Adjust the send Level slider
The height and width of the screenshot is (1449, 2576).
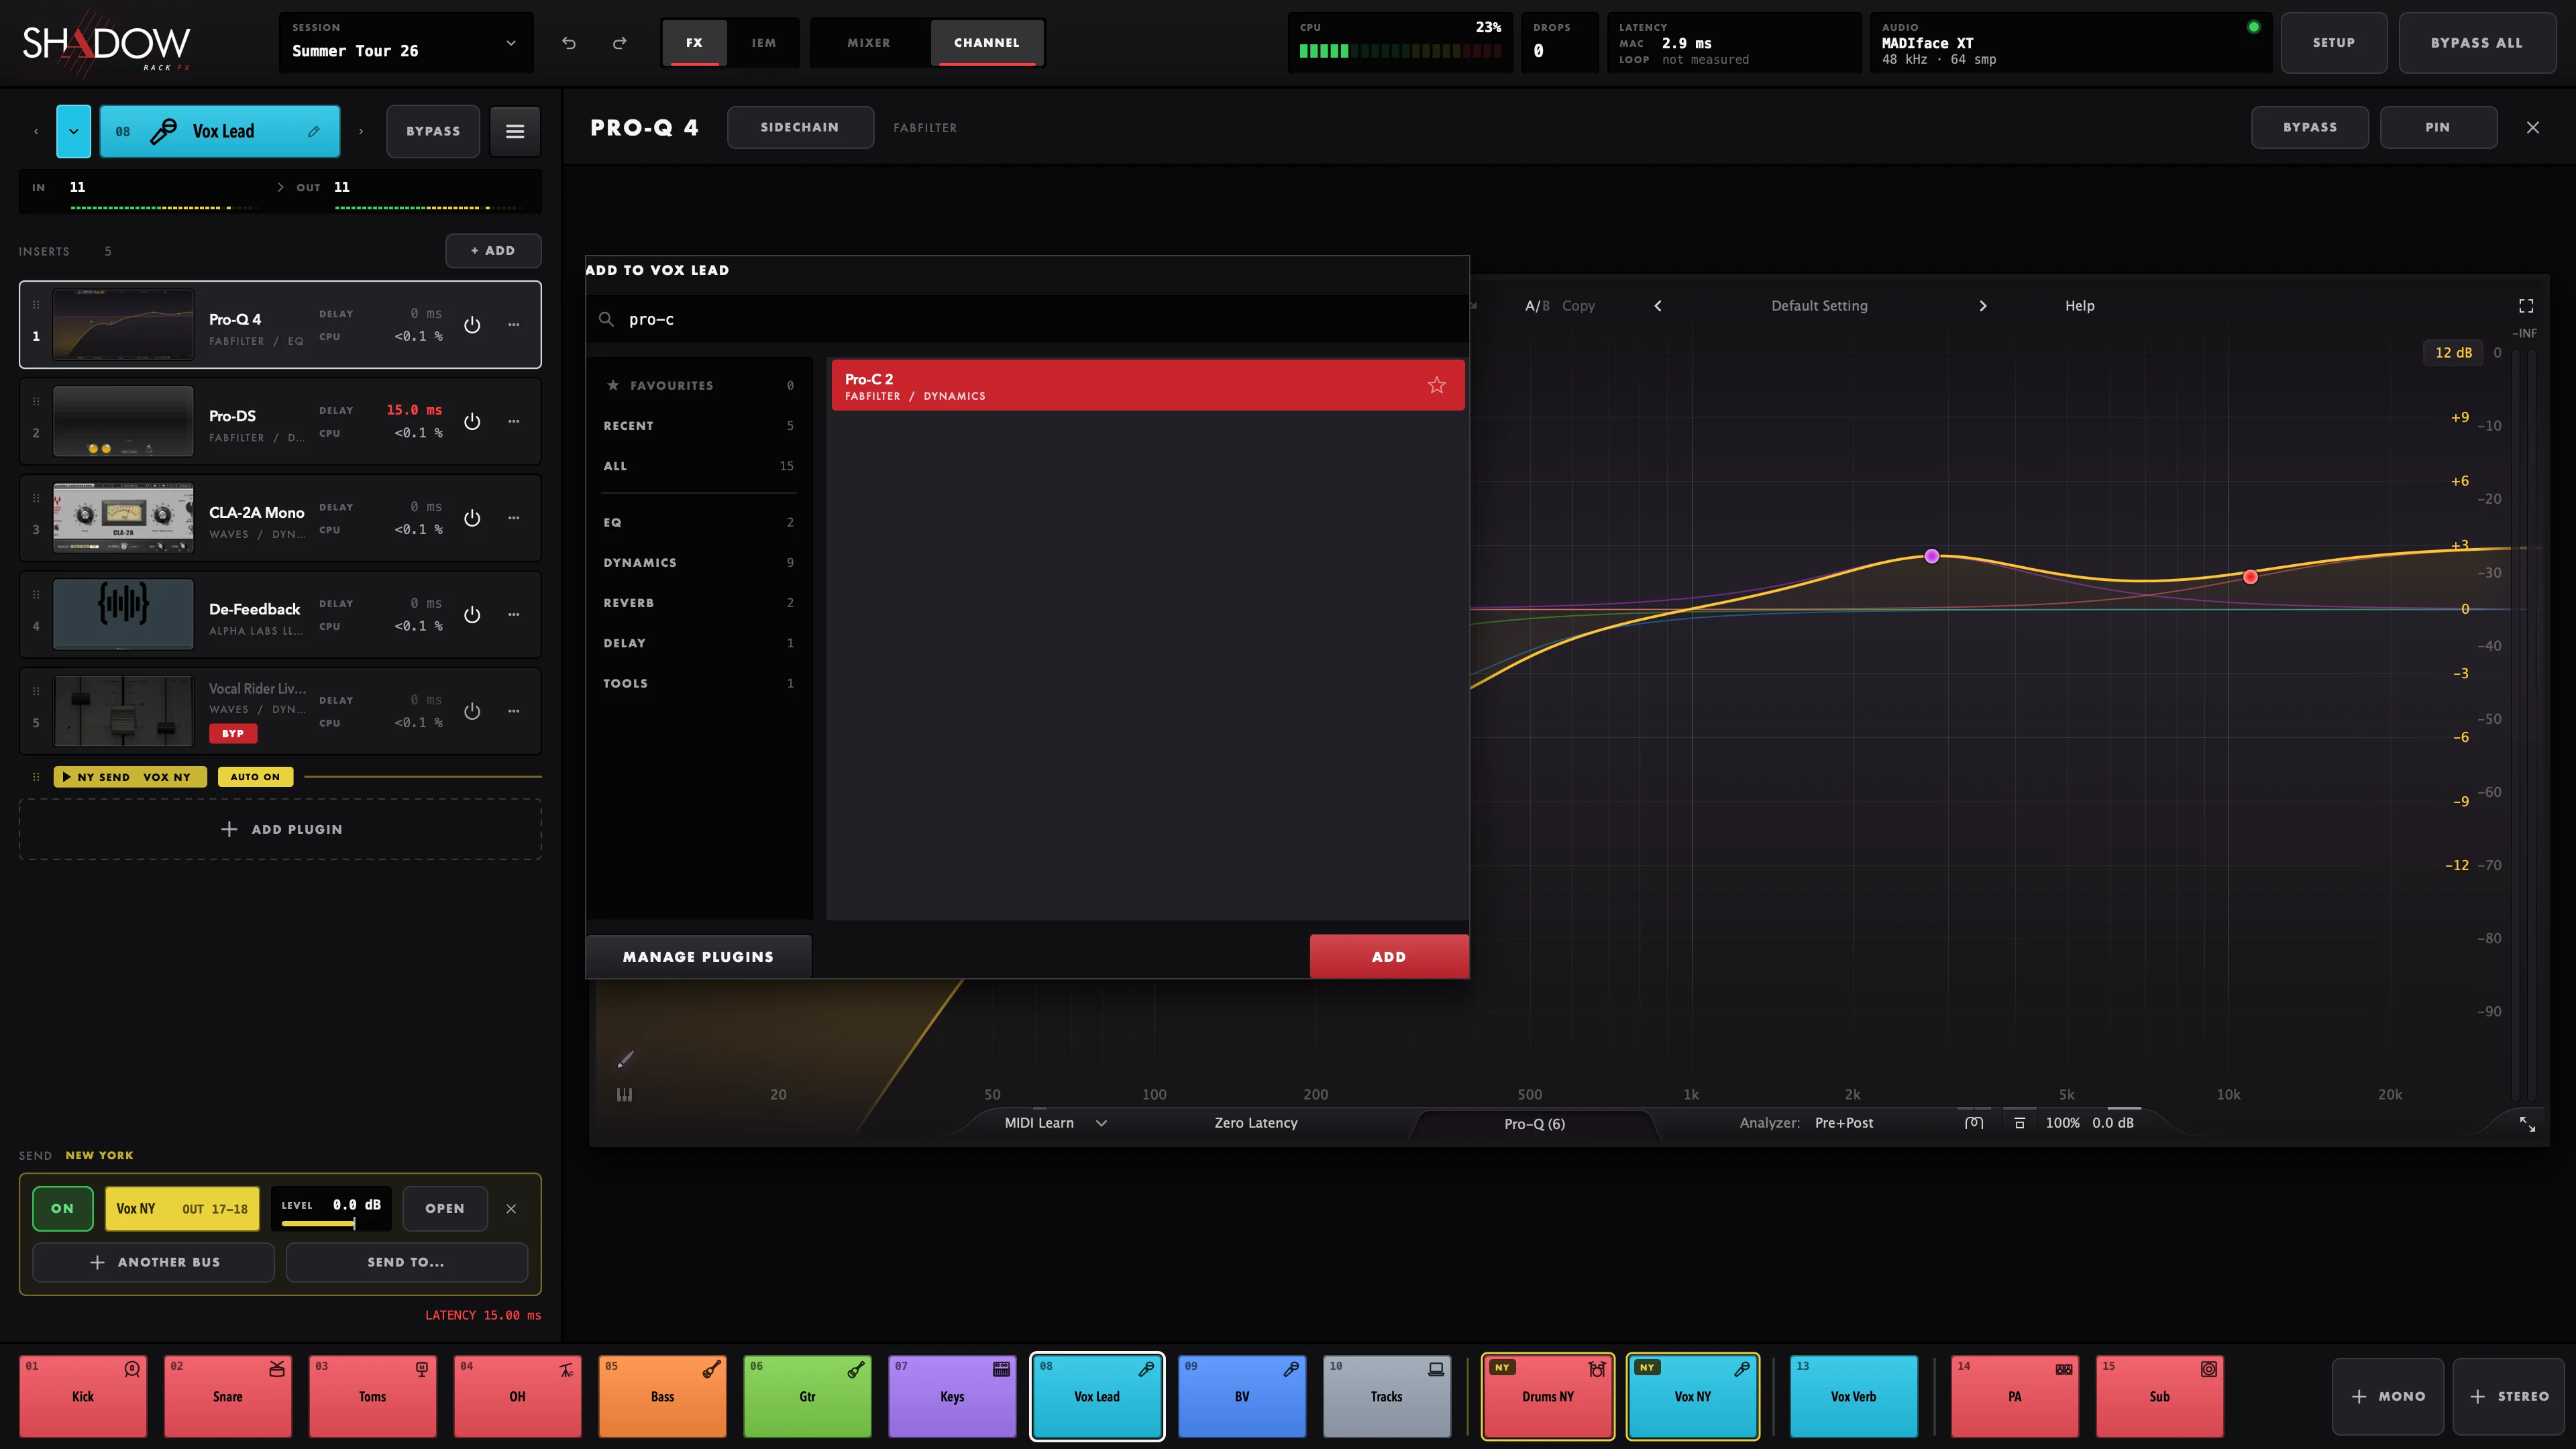(318, 1223)
